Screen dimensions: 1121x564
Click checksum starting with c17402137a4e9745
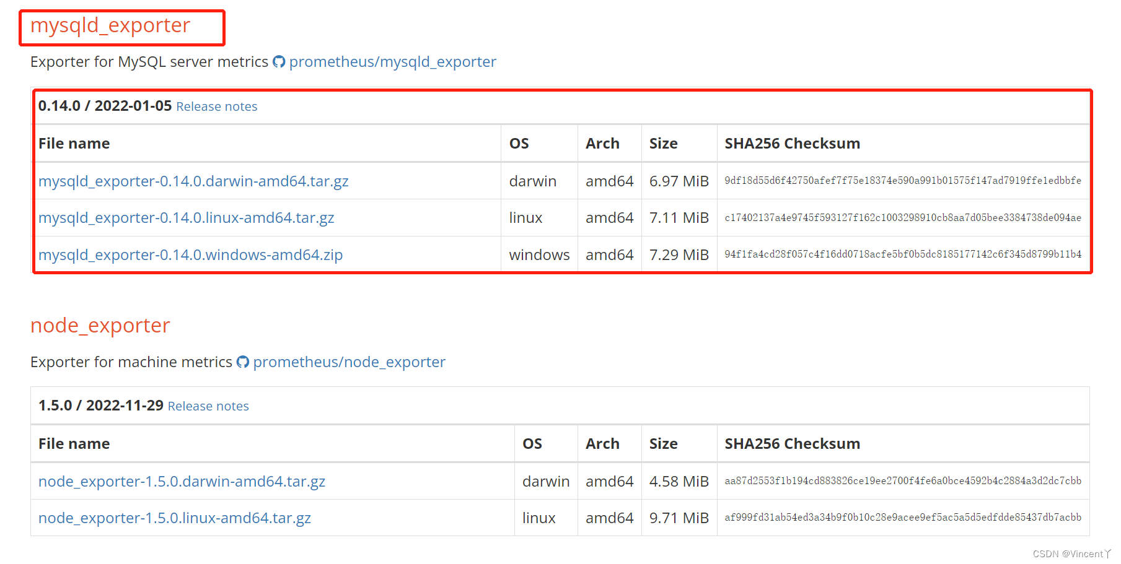tap(903, 218)
